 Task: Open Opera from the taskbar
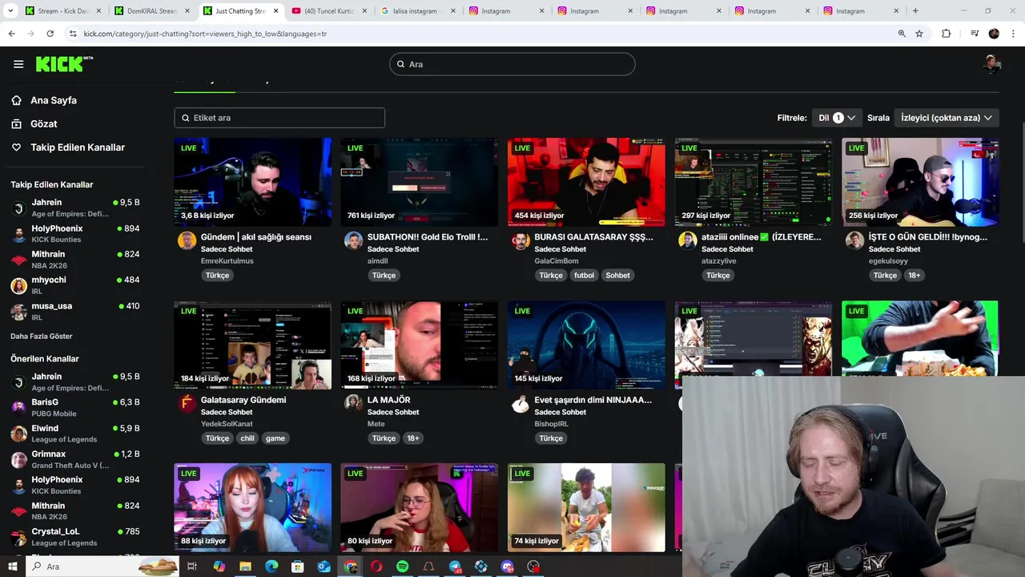point(376,567)
